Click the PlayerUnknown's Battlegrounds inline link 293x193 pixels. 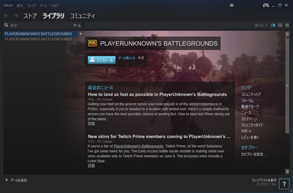(x=139, y=146)
